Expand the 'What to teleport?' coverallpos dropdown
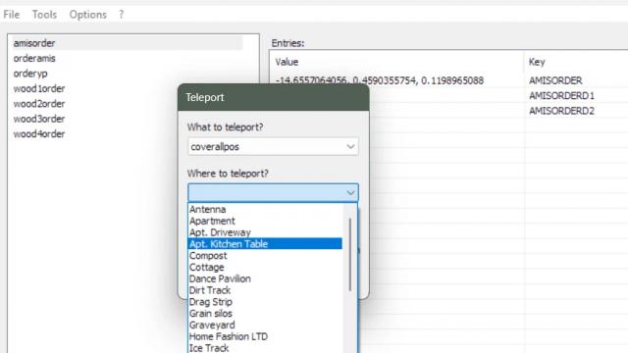Image resolution: width=628 pixels, height=353 pixels. click(273, 146)
